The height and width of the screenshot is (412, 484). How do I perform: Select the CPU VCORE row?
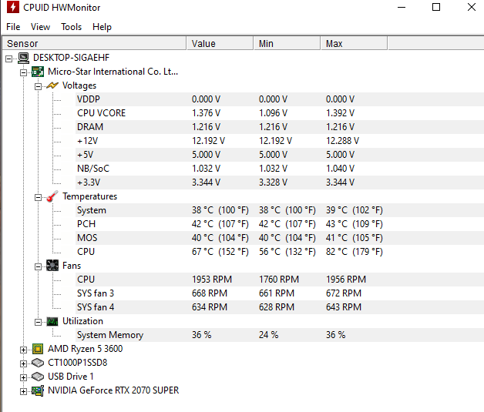coord(280,113)
